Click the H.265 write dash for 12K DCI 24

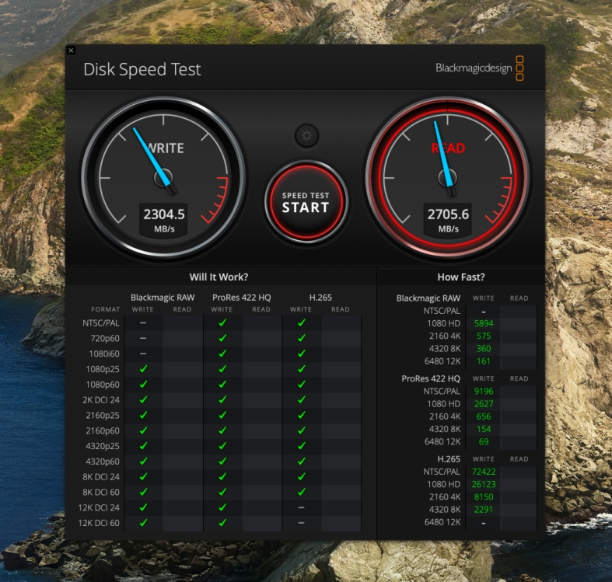point(301,507)
